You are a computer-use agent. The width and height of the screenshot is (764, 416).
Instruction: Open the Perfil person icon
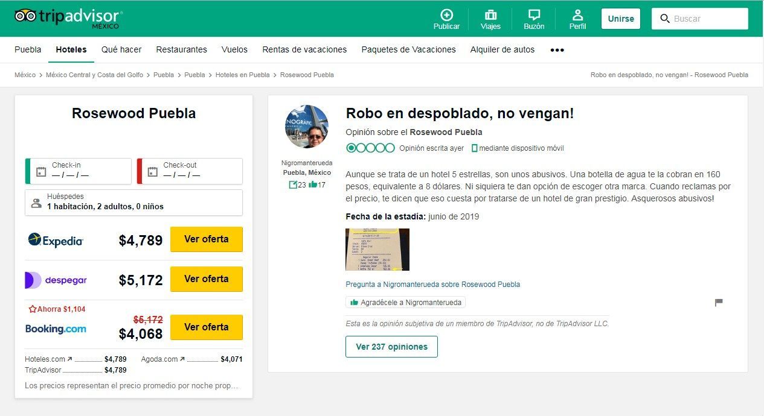[x=577, y=15]
